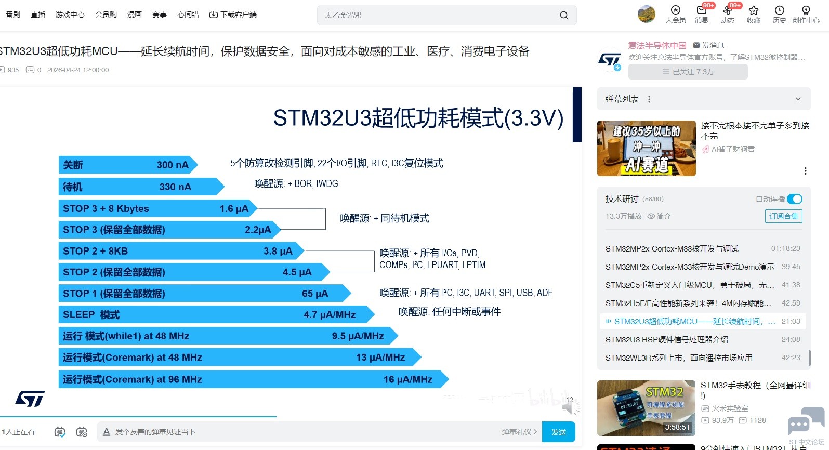
Task: Go to 直播 in the top navigation
Action: [x=38, y=15]
